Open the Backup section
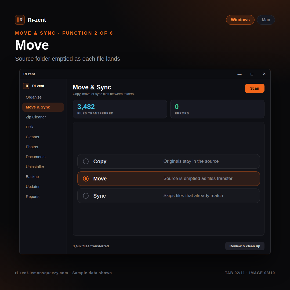 pos(43,177)
